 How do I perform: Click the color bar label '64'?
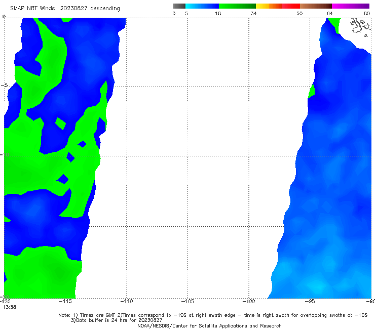tap(330, 14)
